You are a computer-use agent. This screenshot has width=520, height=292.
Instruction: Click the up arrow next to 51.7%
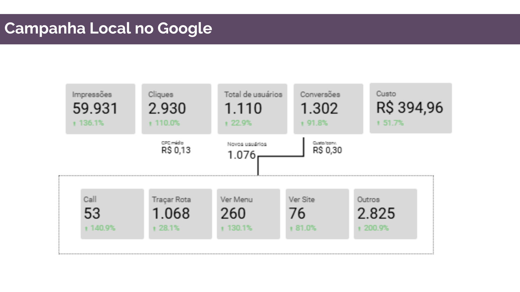[x=378, y=123]
